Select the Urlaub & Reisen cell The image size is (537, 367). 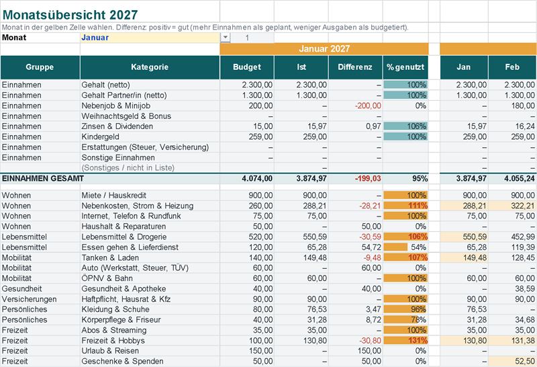coord(150,351)
